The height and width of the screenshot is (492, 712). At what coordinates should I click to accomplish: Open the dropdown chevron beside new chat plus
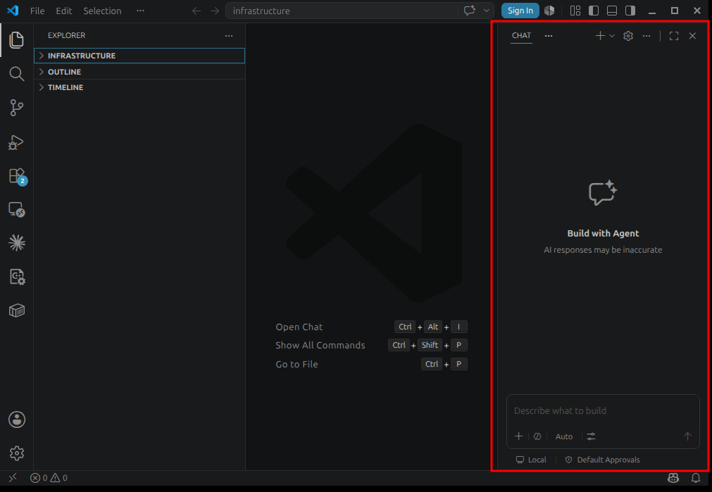tap(612, 35)
